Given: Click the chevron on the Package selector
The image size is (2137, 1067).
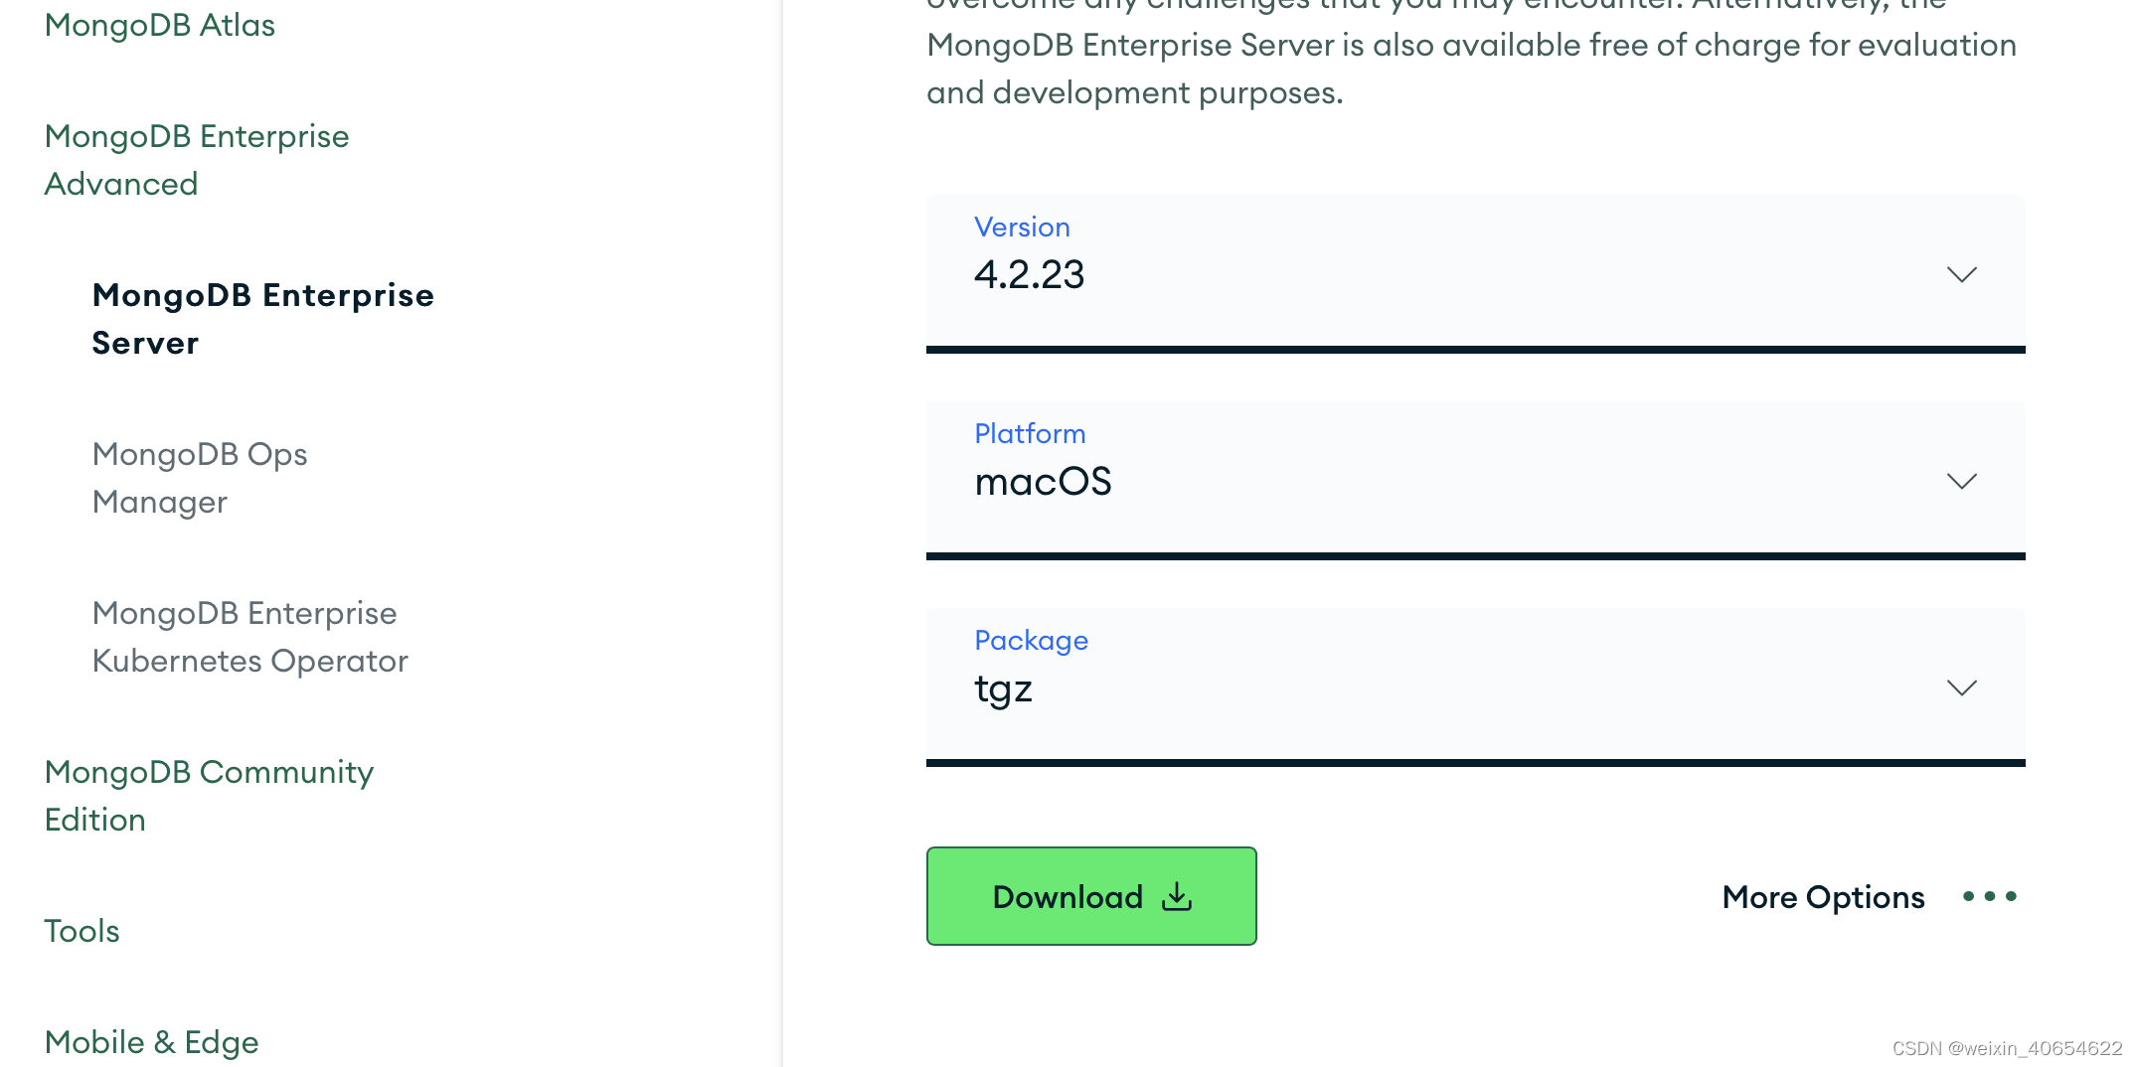Looking at the screenshot, I should 1961,687.
